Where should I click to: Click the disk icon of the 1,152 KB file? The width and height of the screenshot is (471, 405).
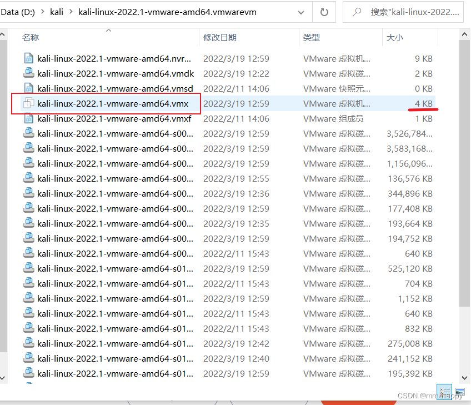pos(28,298)
